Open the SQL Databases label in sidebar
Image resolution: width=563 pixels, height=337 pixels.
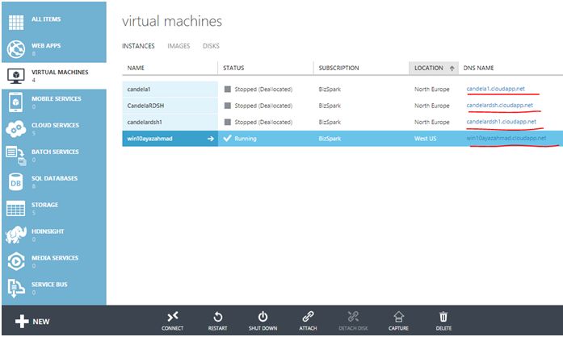[55, 178]
